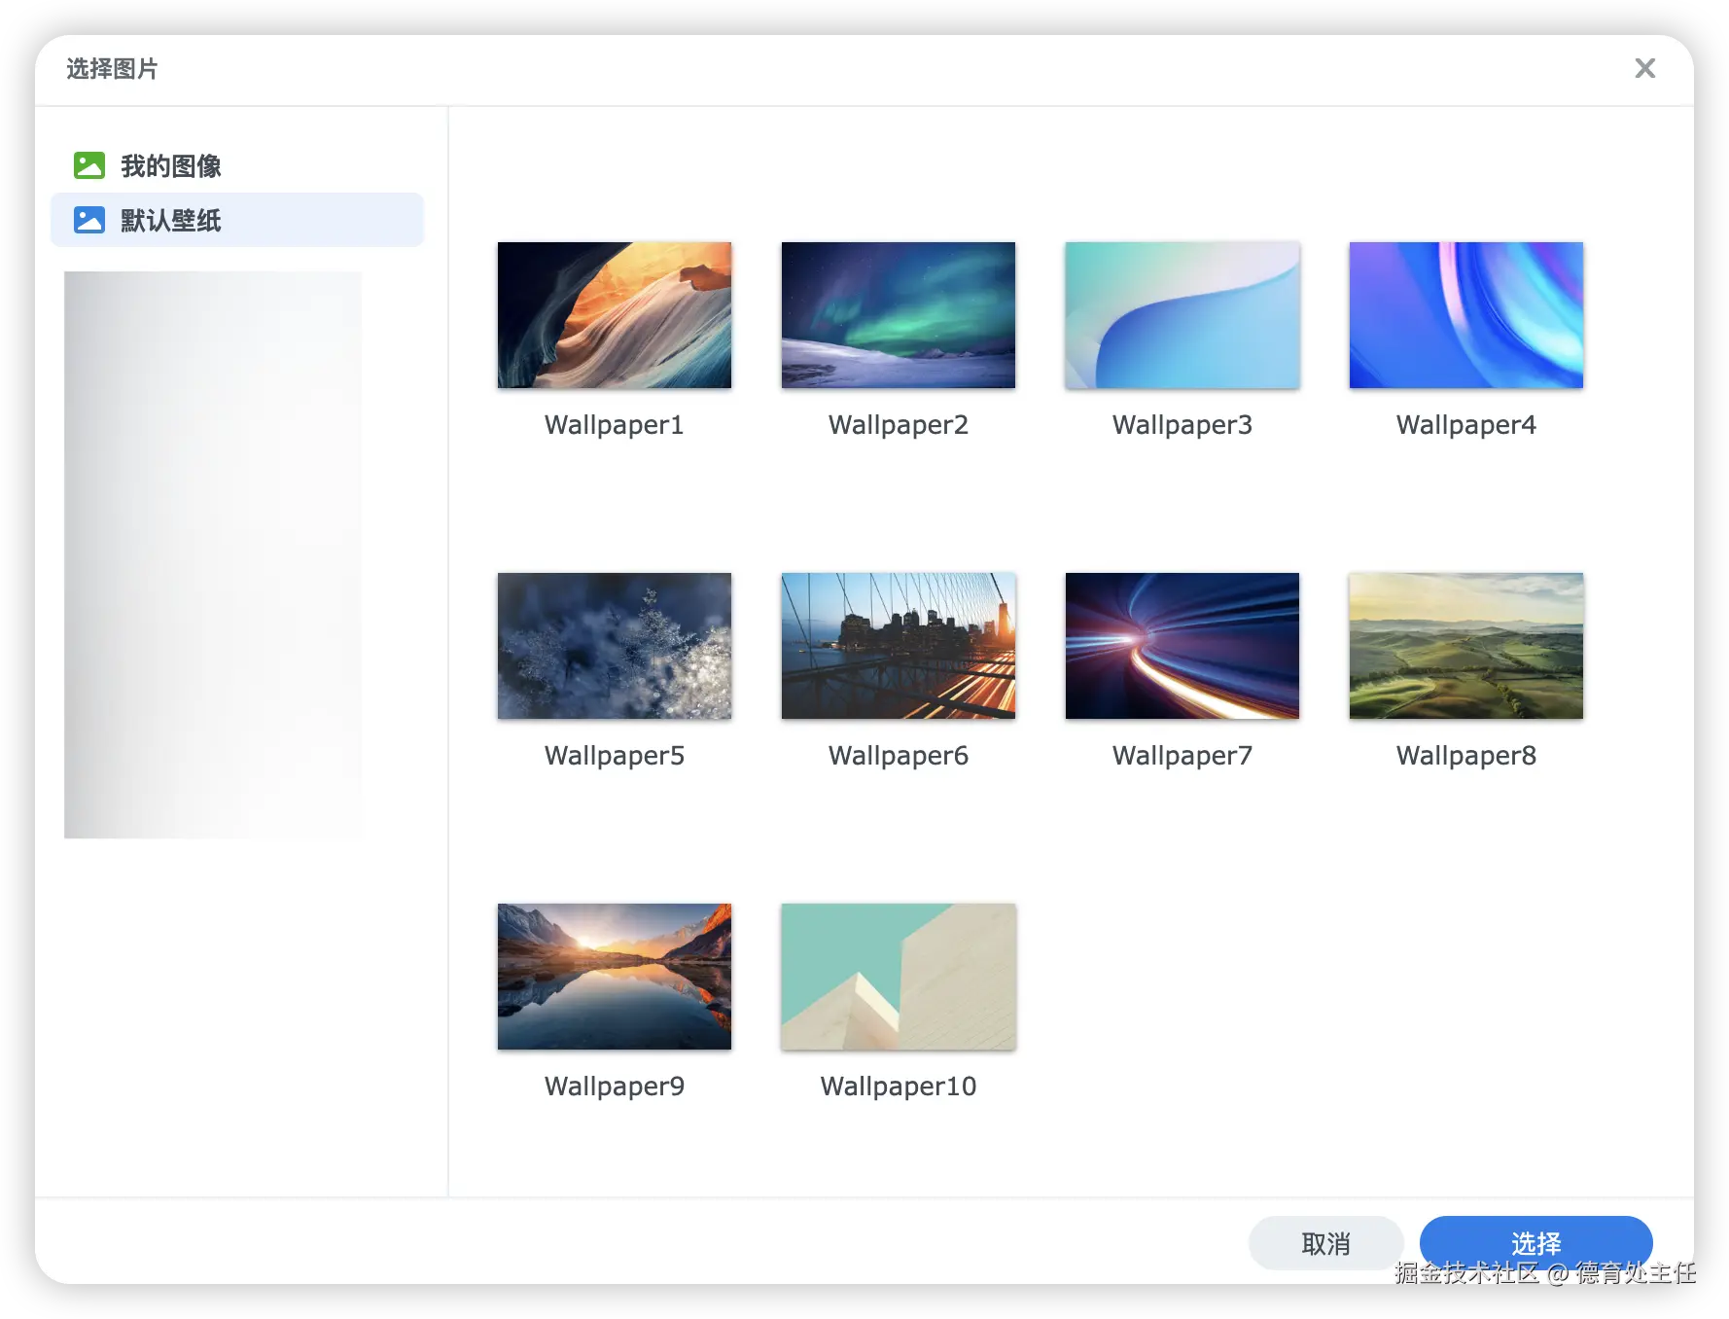Viewport: 1729px width, 1319px height.
Task: Choose the Wallpaper9 mountain lake thumbnail
Action: pos(614,977)
